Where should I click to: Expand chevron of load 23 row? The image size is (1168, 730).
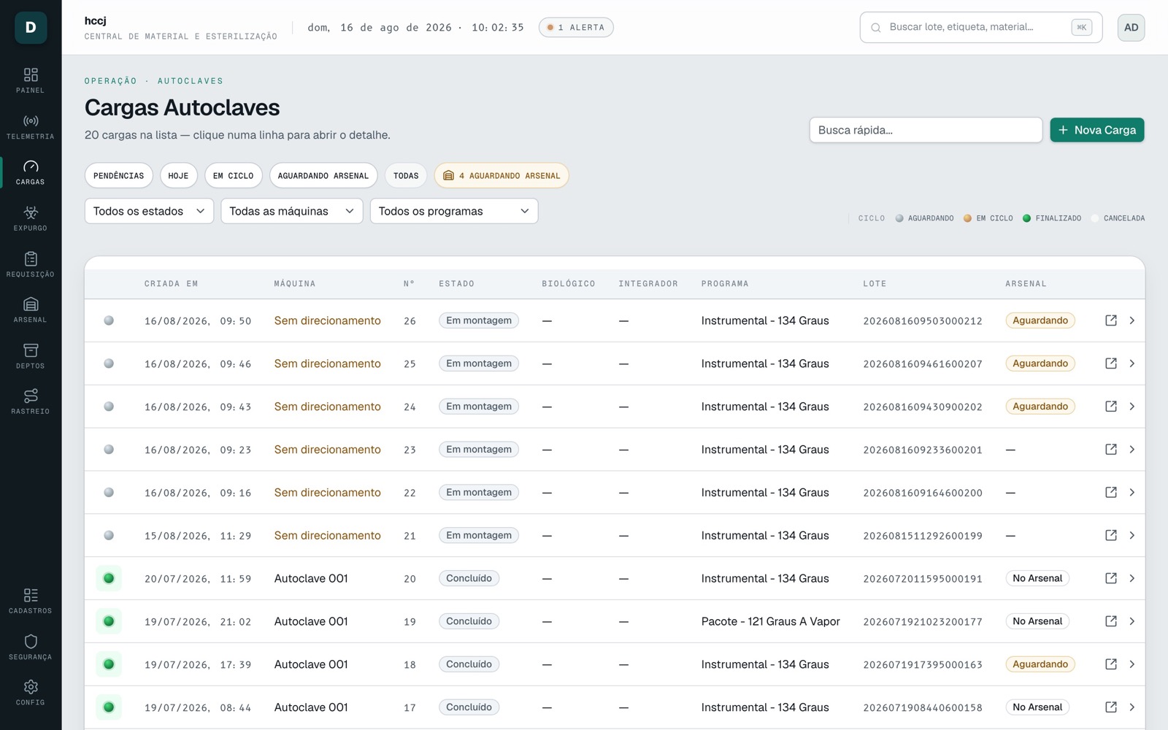tap(1132, 450)
